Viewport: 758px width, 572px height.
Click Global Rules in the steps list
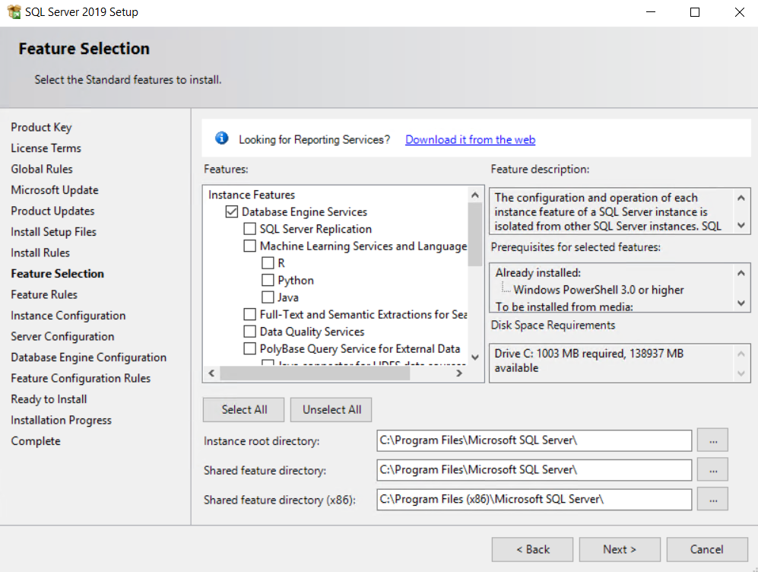(42, 169)
